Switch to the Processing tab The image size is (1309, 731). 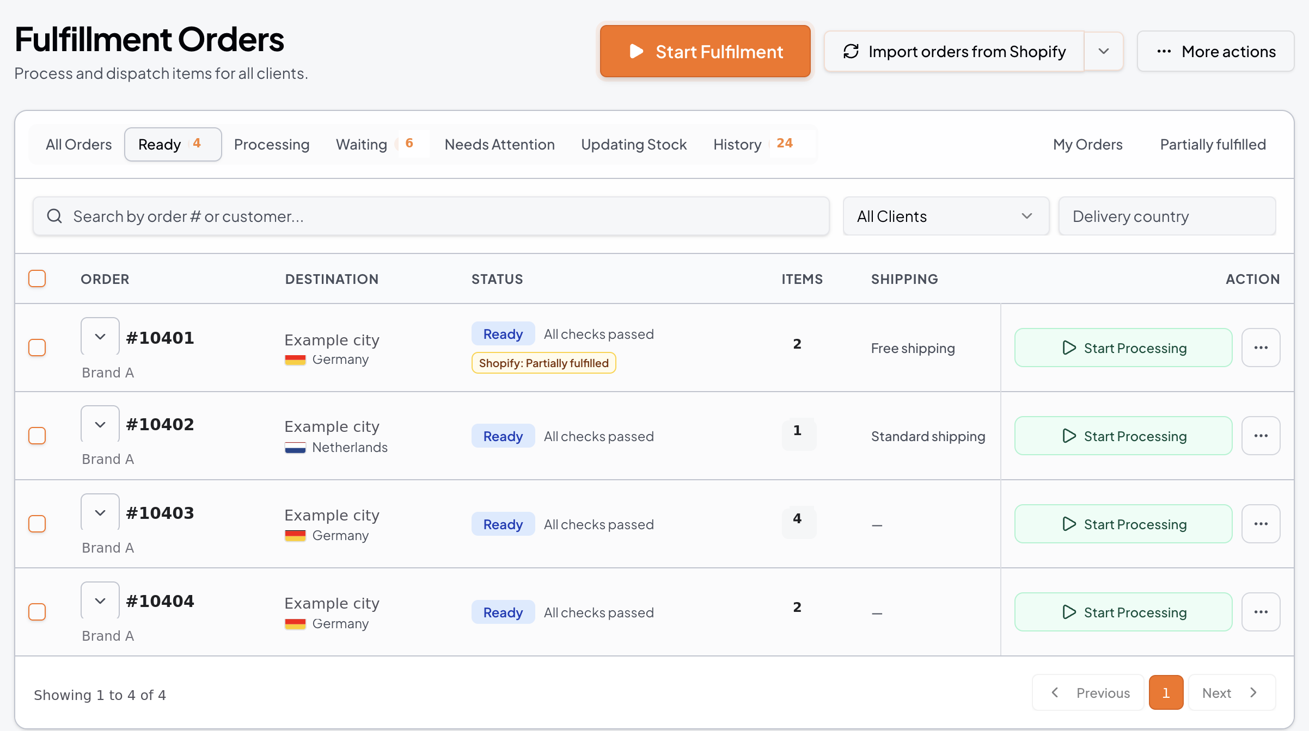pyautogui.click(x=272, y=144)
